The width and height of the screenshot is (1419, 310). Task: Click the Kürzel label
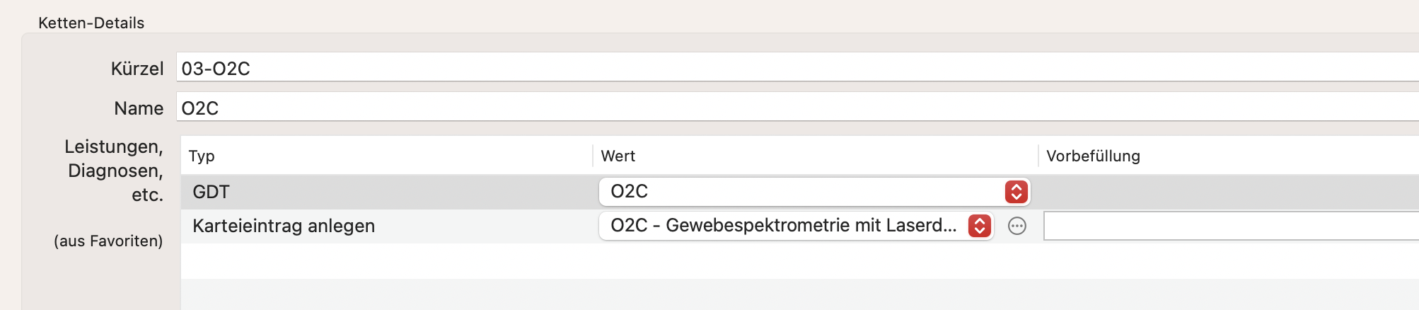point(137,69)
